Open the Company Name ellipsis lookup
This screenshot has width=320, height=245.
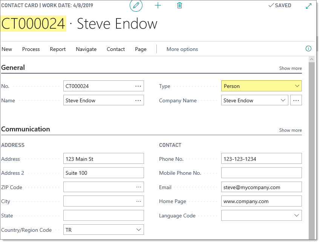point(296,100)
